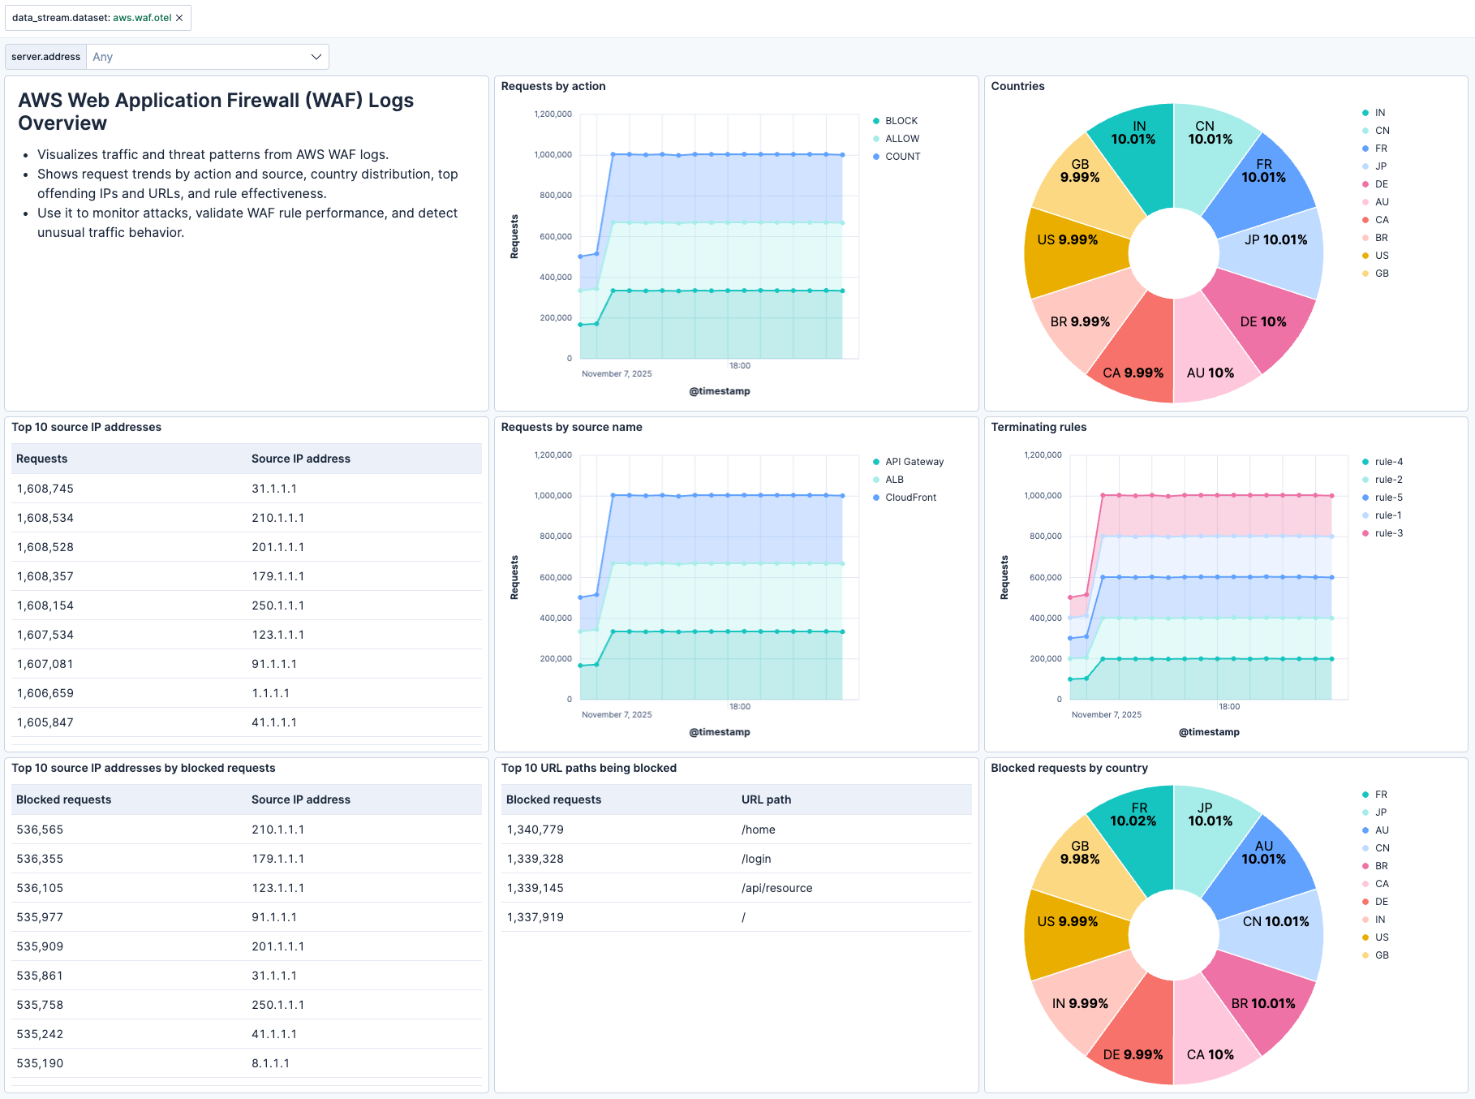Viewport: 1475px width, 1099px height.
Task: Toggle rule-5 in Terminating rules legend
Action: coord(1387,497)
